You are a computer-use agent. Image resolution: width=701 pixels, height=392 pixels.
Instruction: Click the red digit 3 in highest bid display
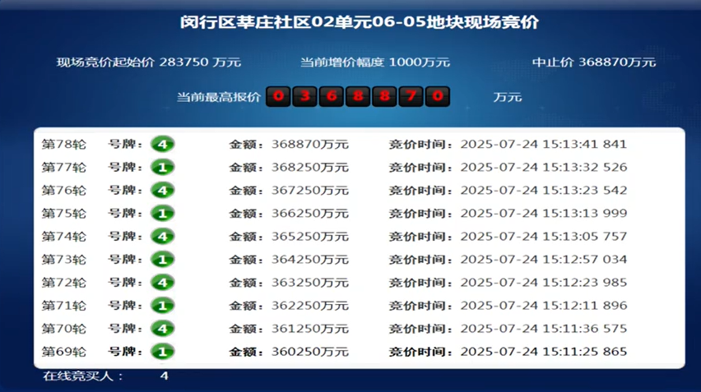tap(305, 97)
